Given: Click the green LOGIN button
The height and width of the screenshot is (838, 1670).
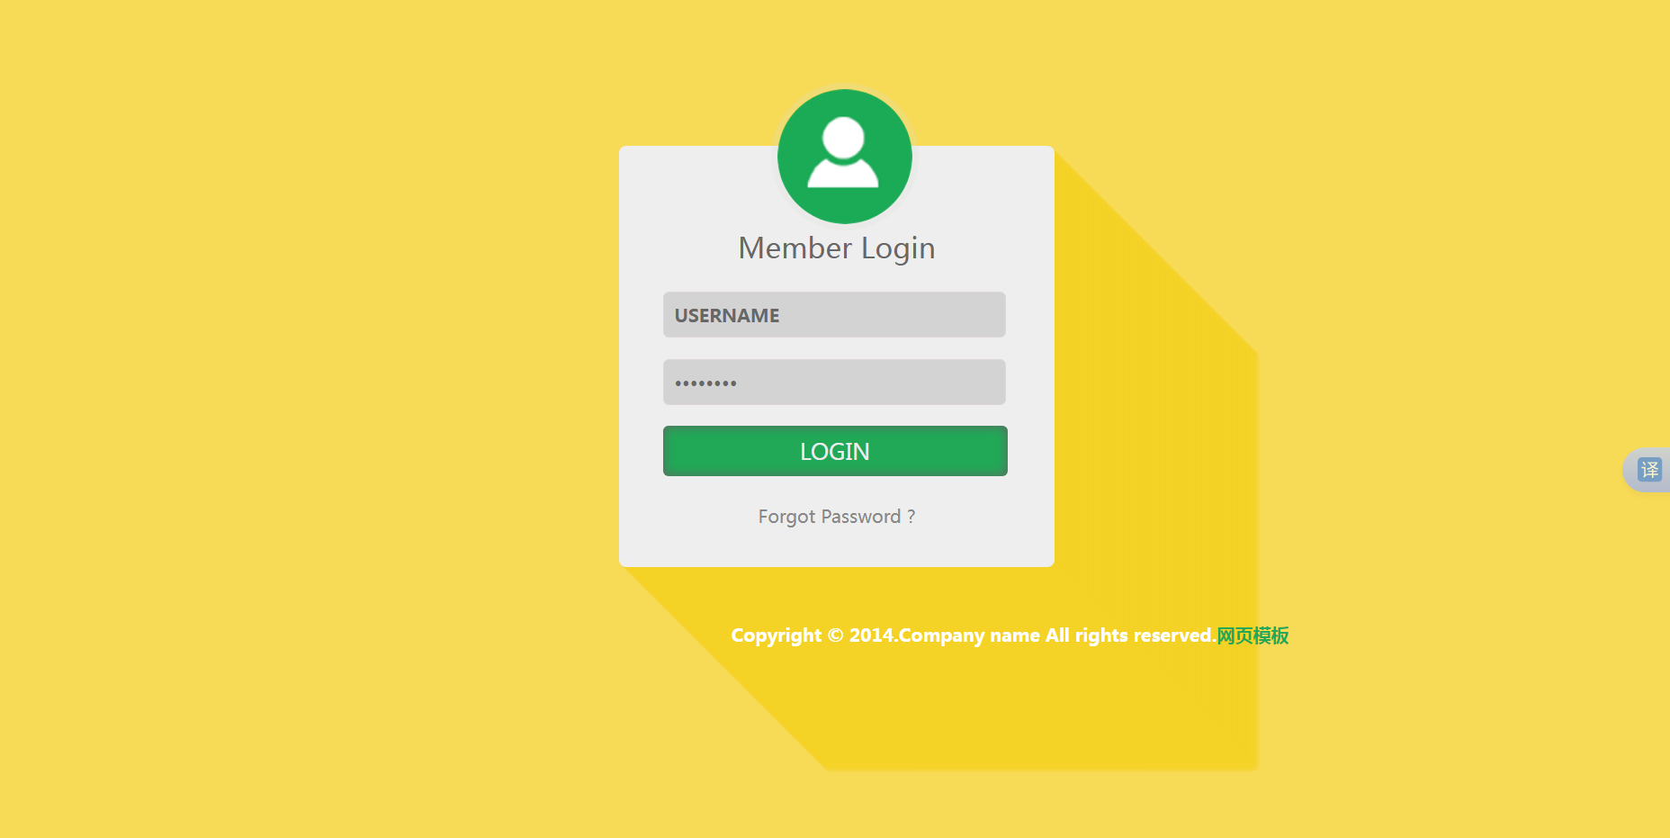Looking at the screenshot, I should [x=835, y=451].
